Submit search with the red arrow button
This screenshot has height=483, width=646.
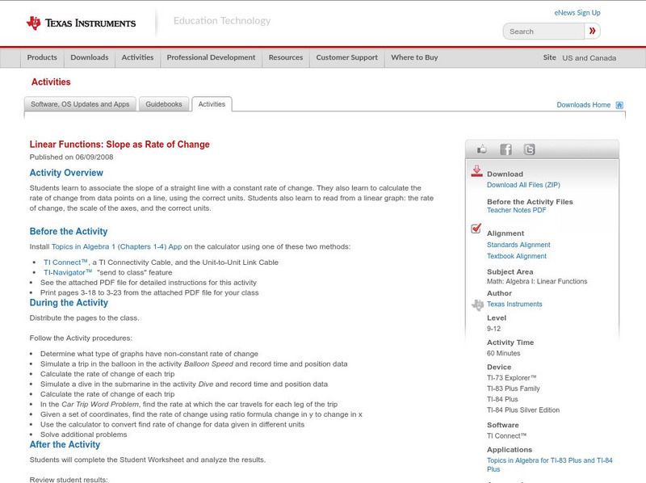pos(592,31)
